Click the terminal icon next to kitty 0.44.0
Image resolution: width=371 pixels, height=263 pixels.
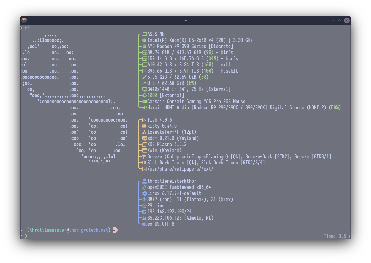click(144, 126)
